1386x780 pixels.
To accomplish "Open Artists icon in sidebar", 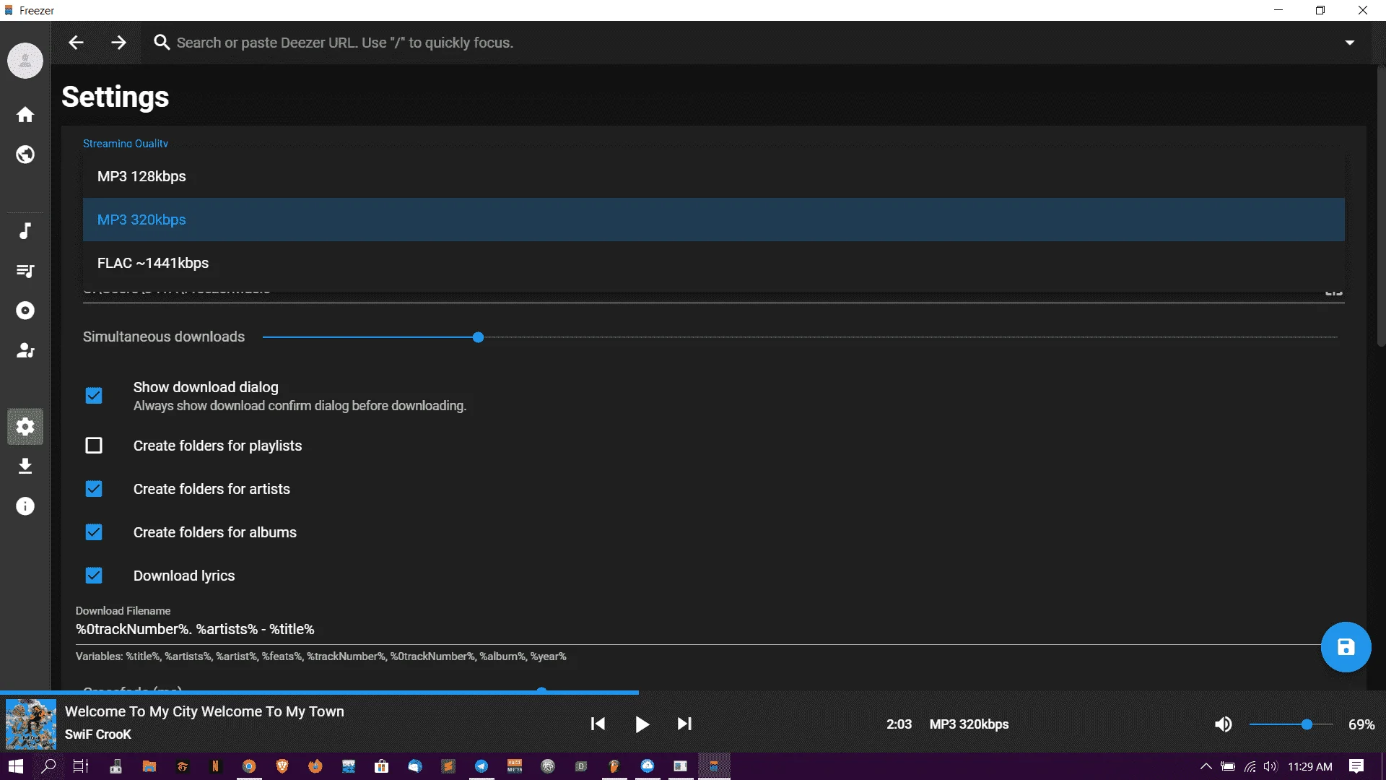I will (25, 350).
